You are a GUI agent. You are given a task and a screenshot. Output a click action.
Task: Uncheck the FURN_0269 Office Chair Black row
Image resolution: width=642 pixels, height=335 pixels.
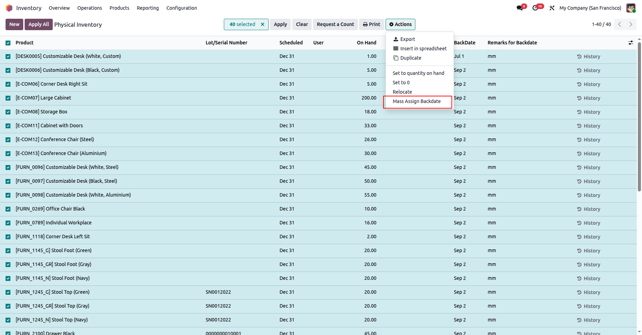coord(8,209)
